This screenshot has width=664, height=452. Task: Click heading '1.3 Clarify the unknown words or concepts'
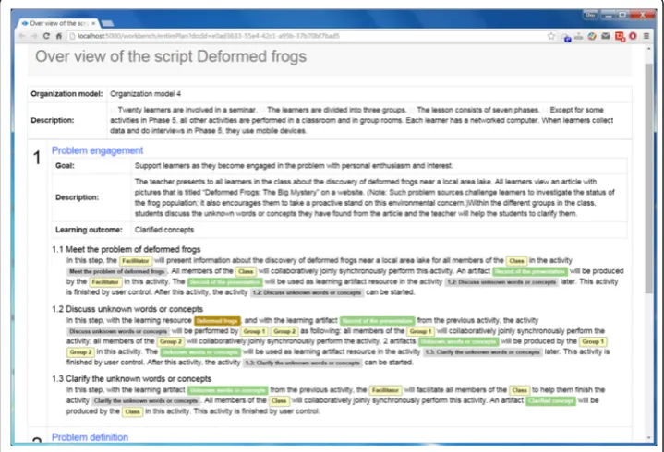click(132, 379)
